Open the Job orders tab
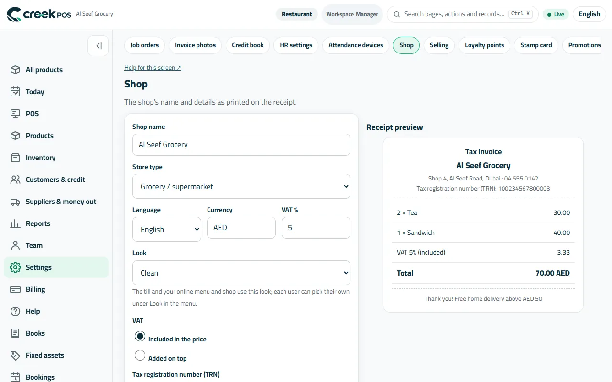 (144, 45)
